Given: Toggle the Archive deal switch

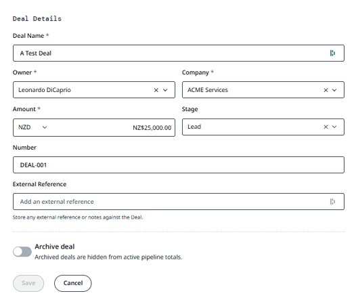Looking at the screenshot, I should pyautogui.click(x=22, y=252).
